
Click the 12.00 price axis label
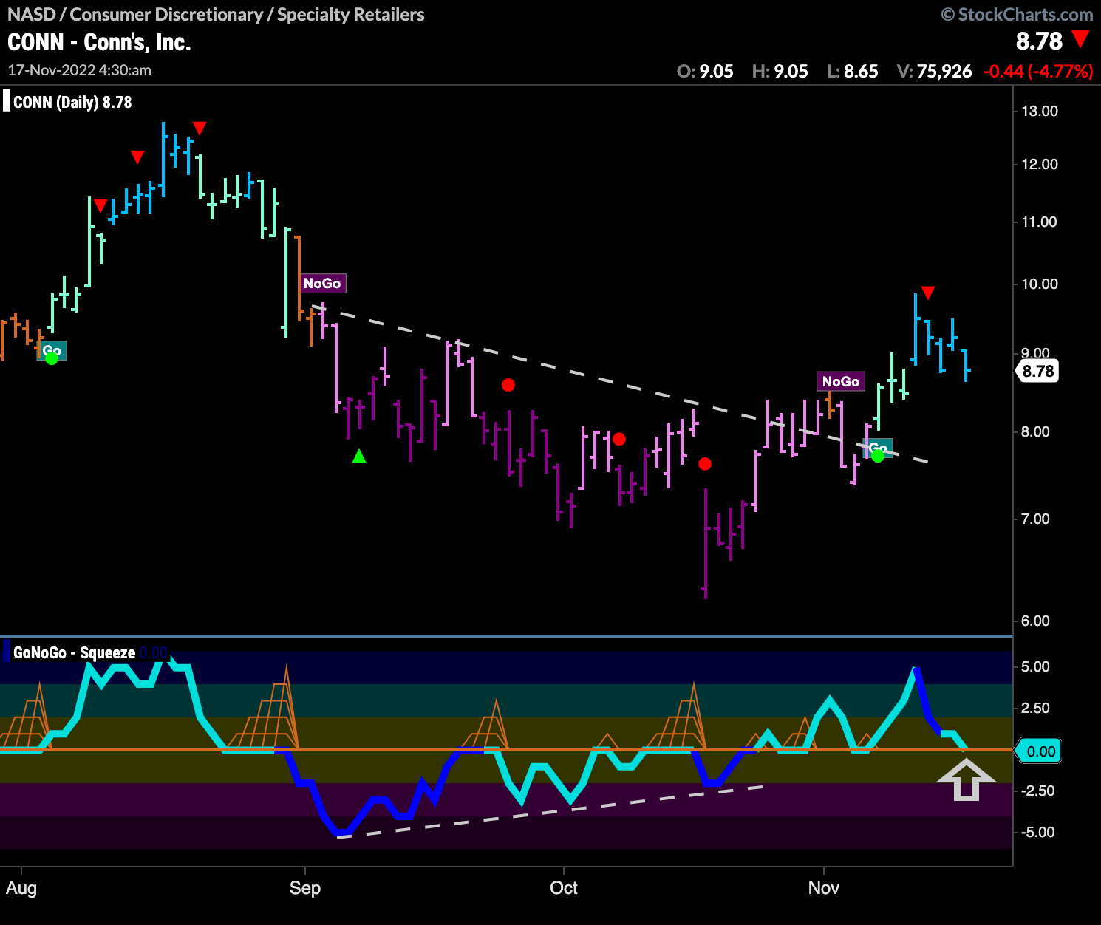click(x=1040, y=164)
